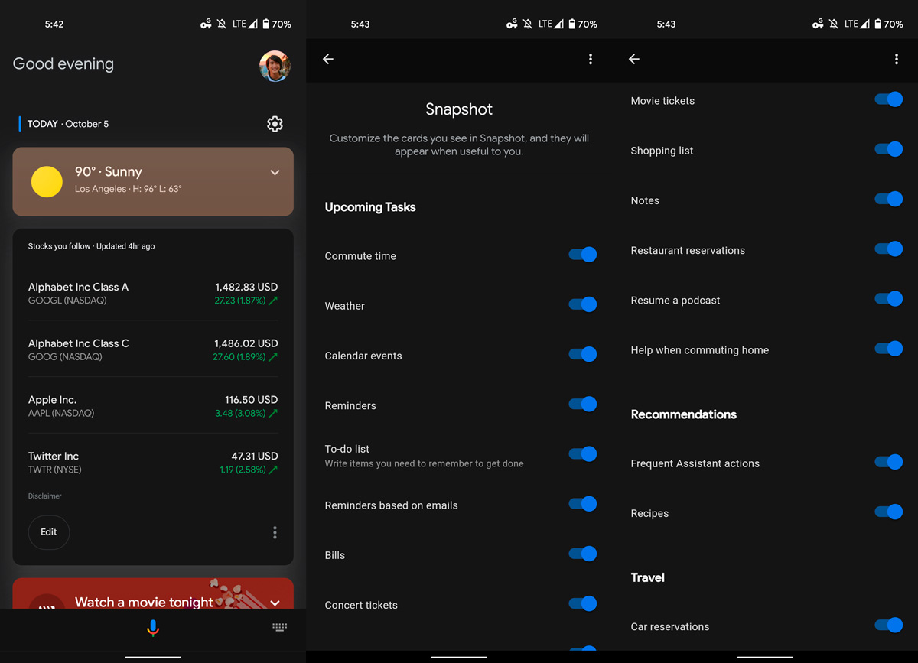Toggle the Commute time switch
This screenshot has width=918, height=663.
tap(583, 255)
